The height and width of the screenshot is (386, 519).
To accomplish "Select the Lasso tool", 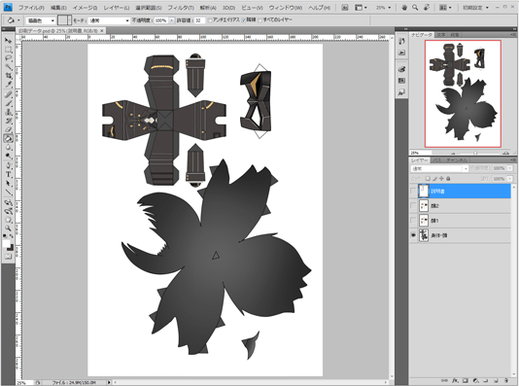I will (9, 58).
